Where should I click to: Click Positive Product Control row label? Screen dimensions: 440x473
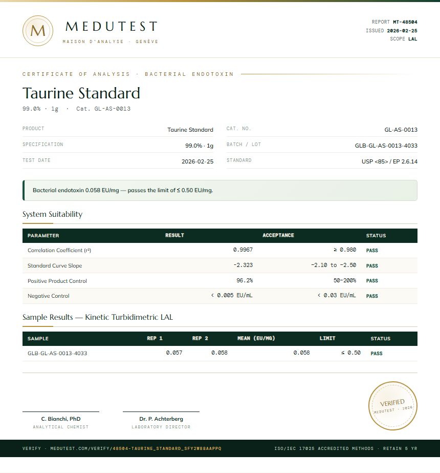pyautogui.click(x=57, y=281)
